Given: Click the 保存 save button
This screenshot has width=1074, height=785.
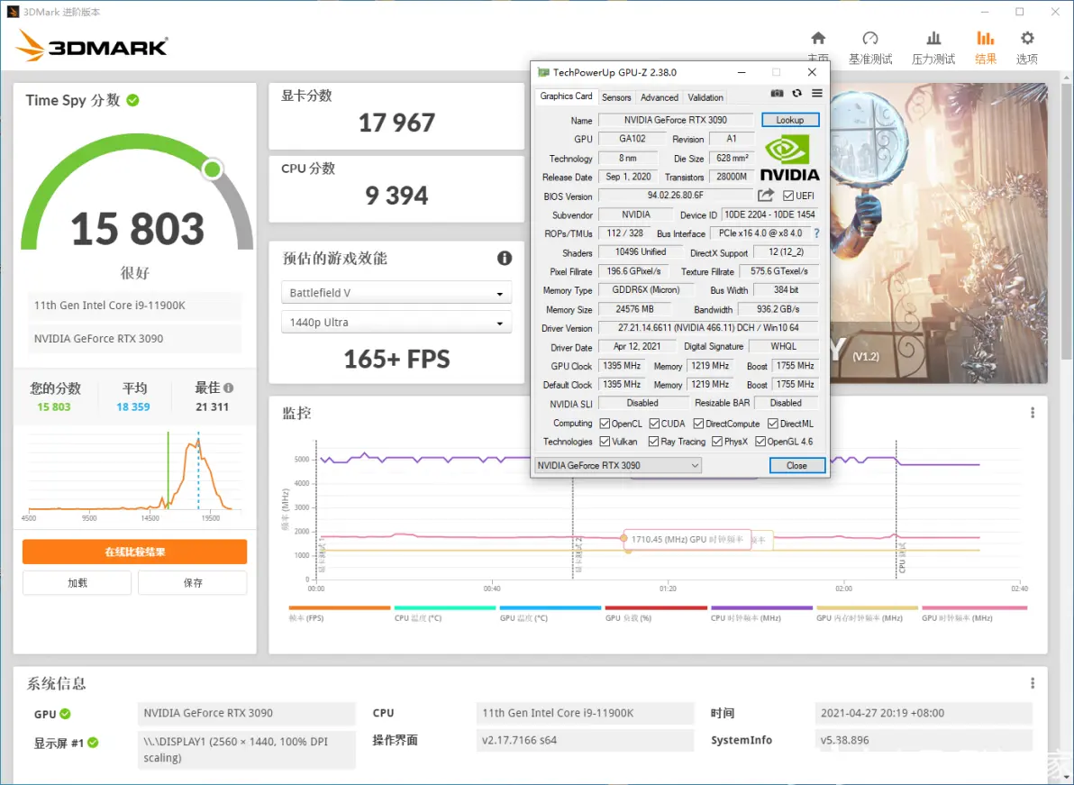Looking at the screenshot, I should tap(193, 583).
